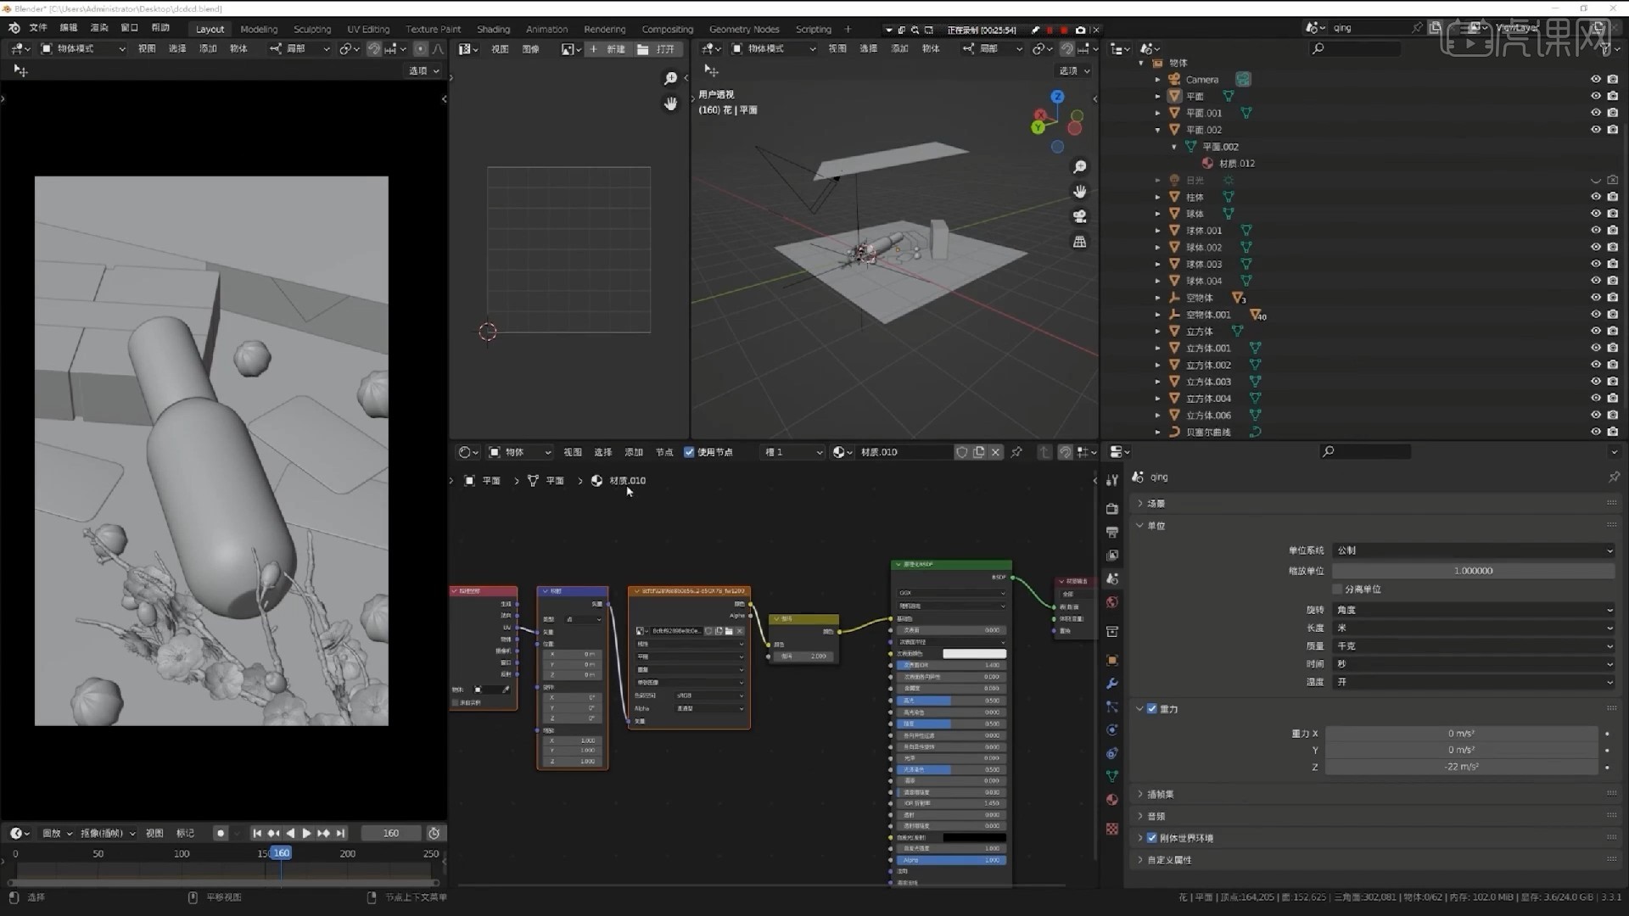Click the white base color swatch in BSDF node

[974, 654]
